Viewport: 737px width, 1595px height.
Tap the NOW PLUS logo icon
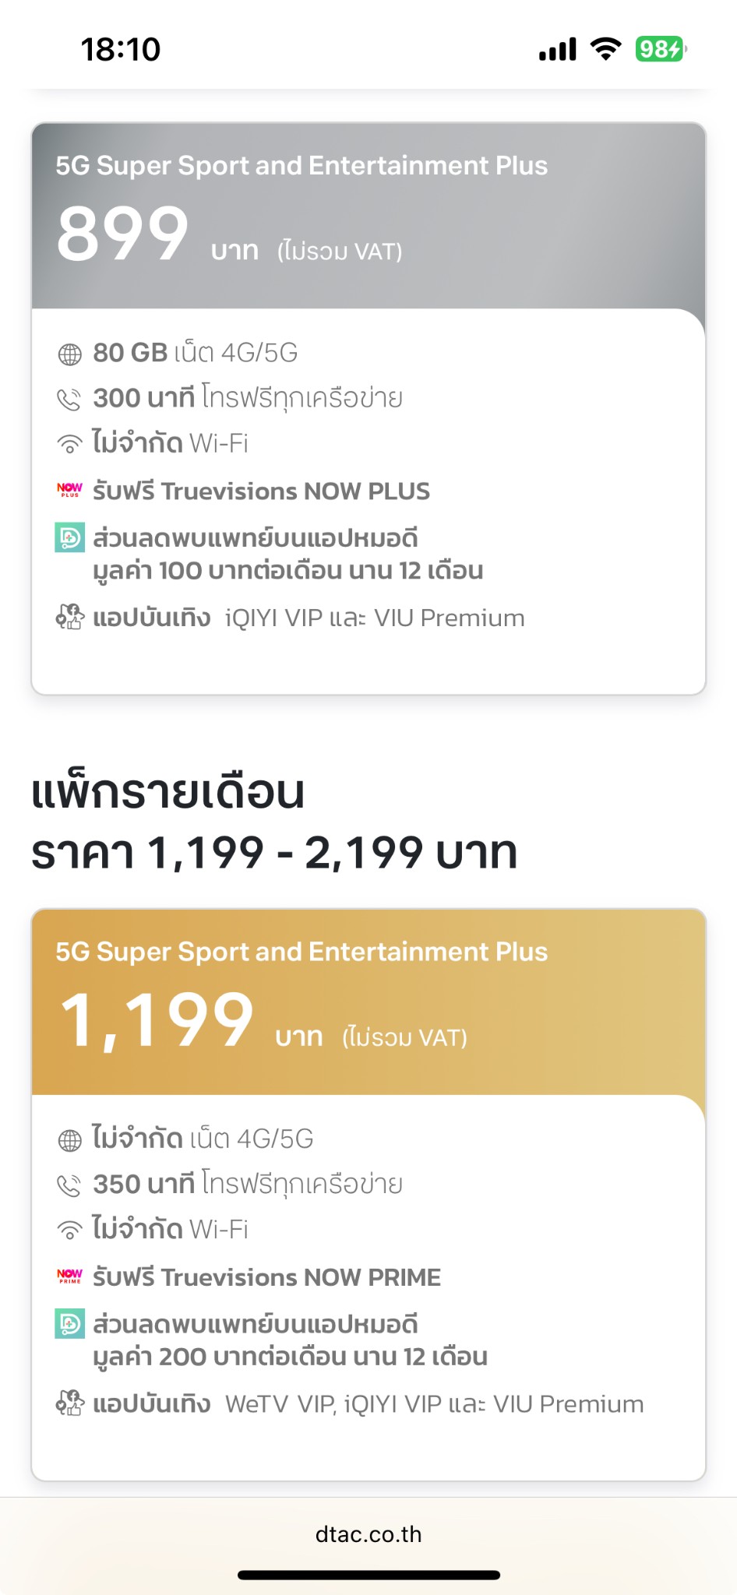click(x=69, y=490)
